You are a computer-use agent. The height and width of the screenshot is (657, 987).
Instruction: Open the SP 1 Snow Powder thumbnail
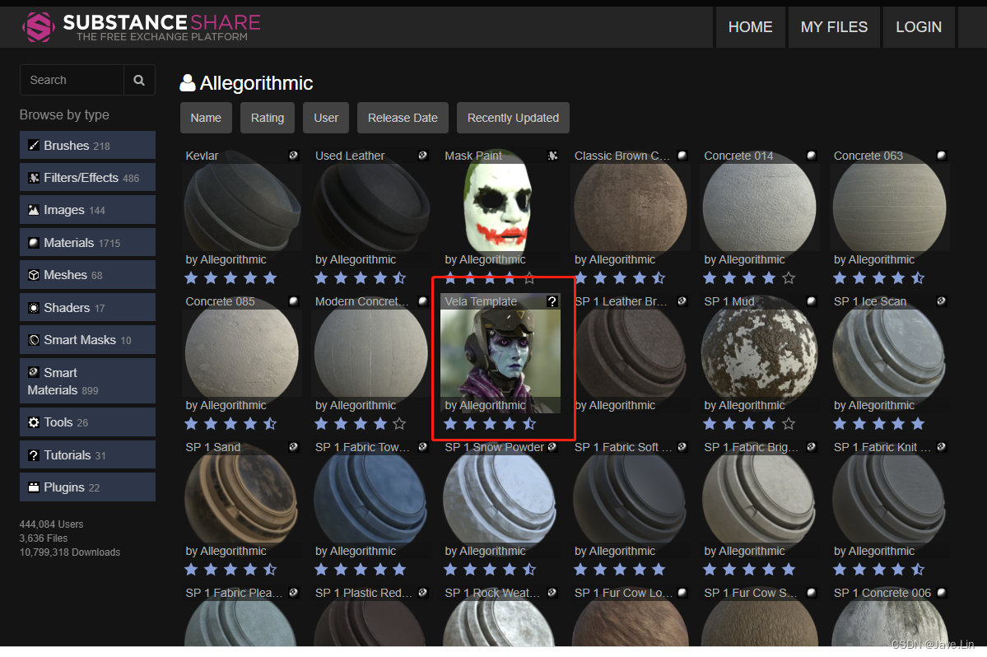(500, 497)
